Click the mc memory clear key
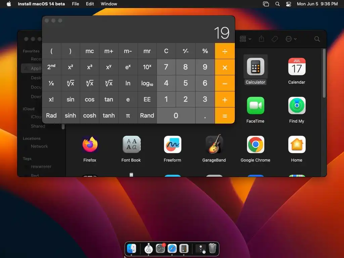This screenshot has width=344, height=258. point(89,51)
